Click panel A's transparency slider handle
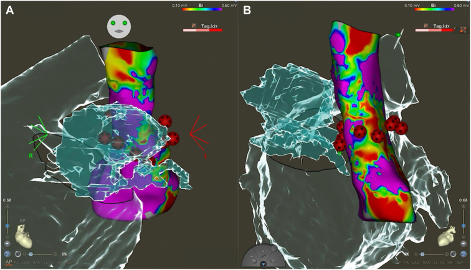Viewport: 471px width, 270px height. pos(31,254)
